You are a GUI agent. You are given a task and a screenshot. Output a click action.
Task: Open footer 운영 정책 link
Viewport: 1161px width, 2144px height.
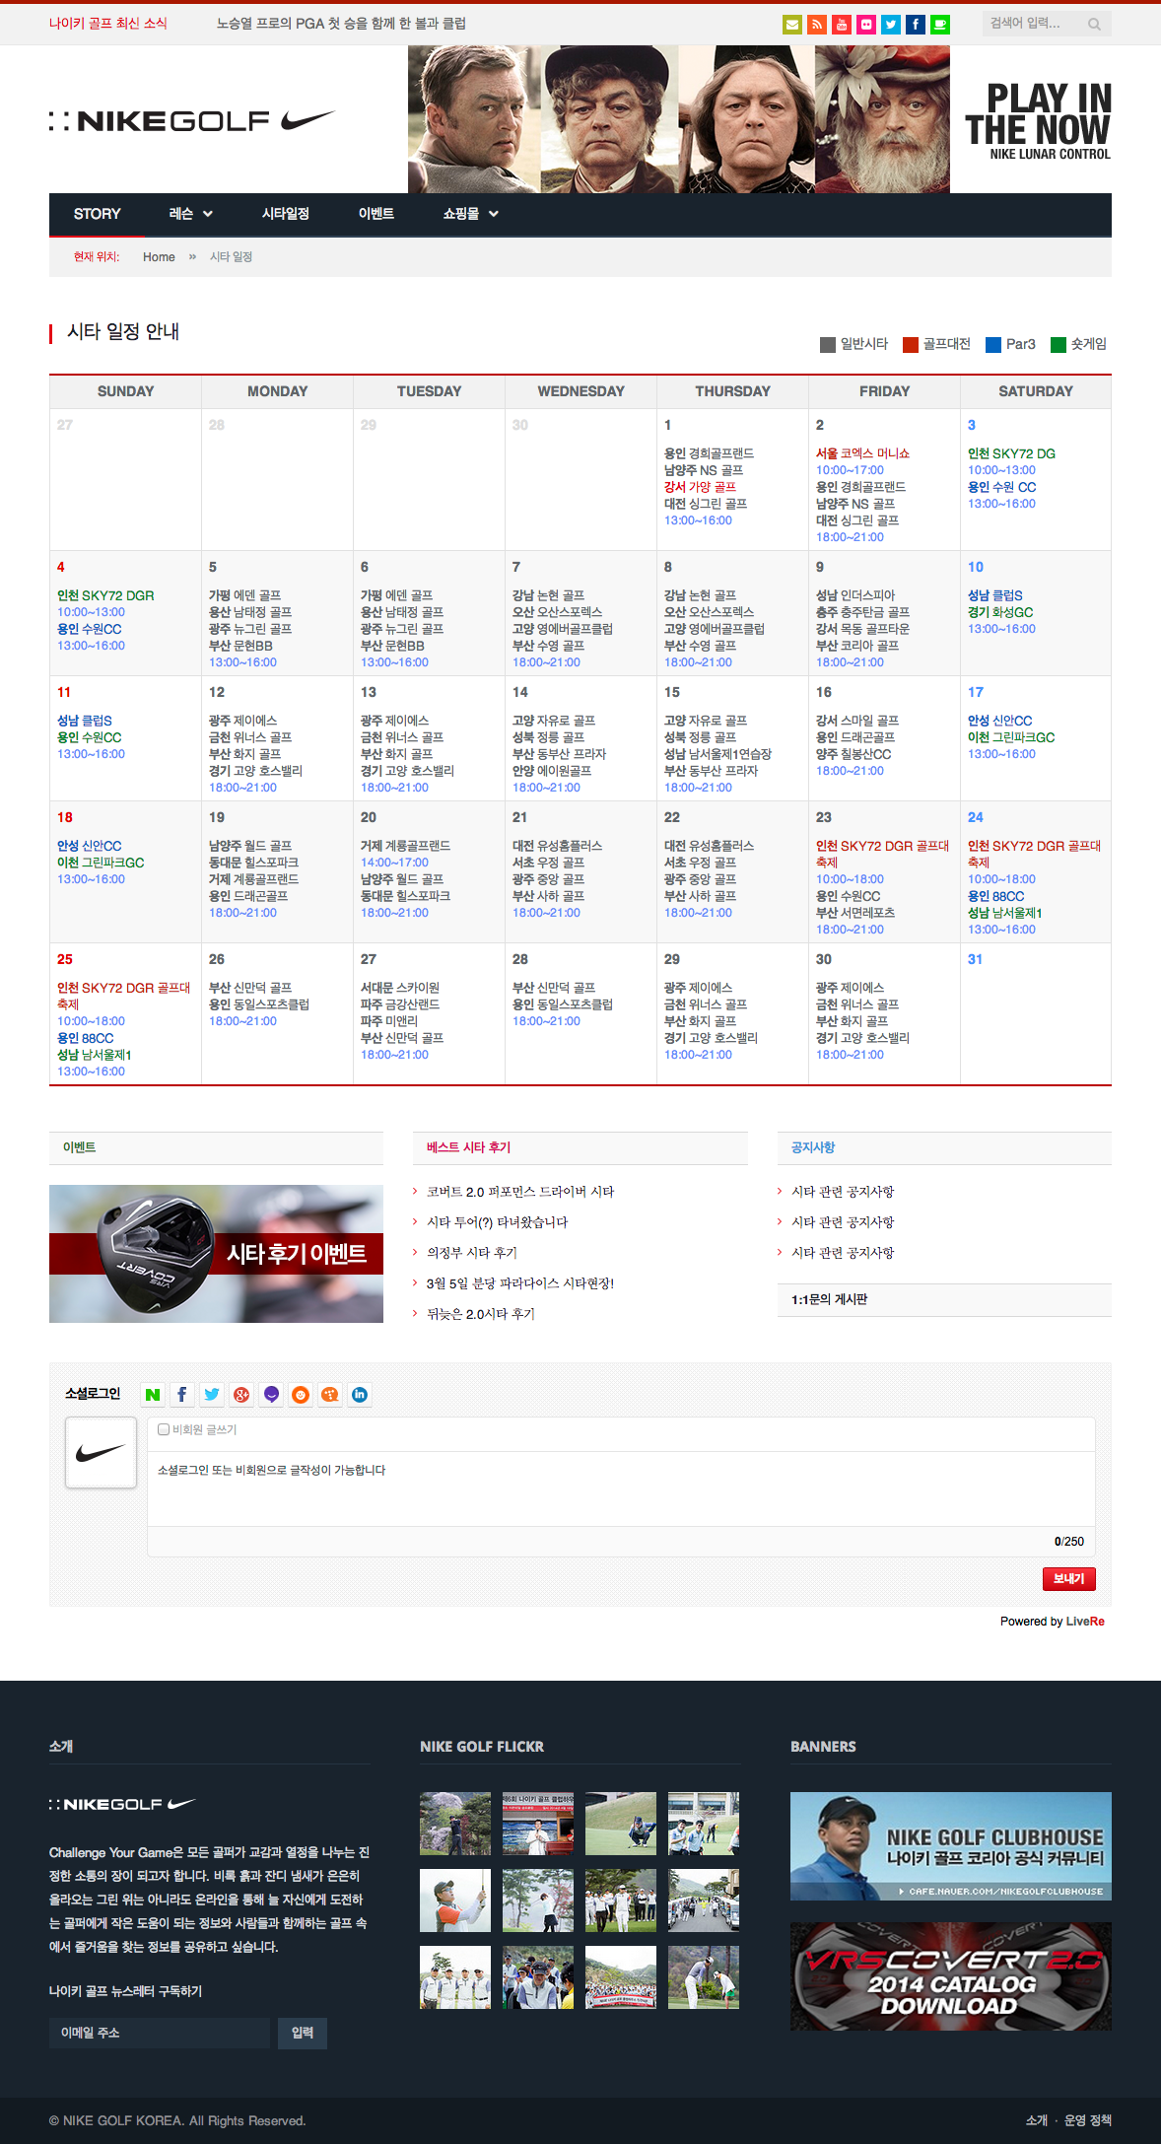(1088, 2120)
